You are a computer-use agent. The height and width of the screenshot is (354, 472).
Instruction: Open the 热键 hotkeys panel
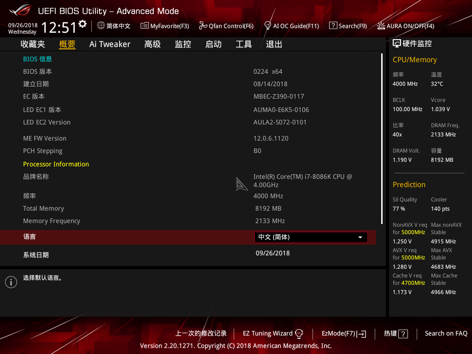[x=395, y=333]
